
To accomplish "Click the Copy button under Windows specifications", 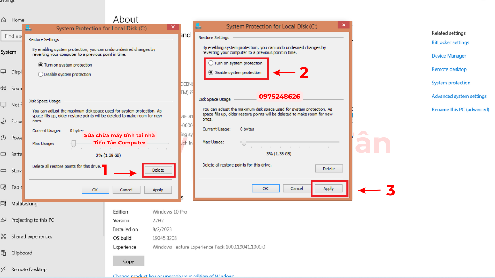I will [x=129, y=261].
